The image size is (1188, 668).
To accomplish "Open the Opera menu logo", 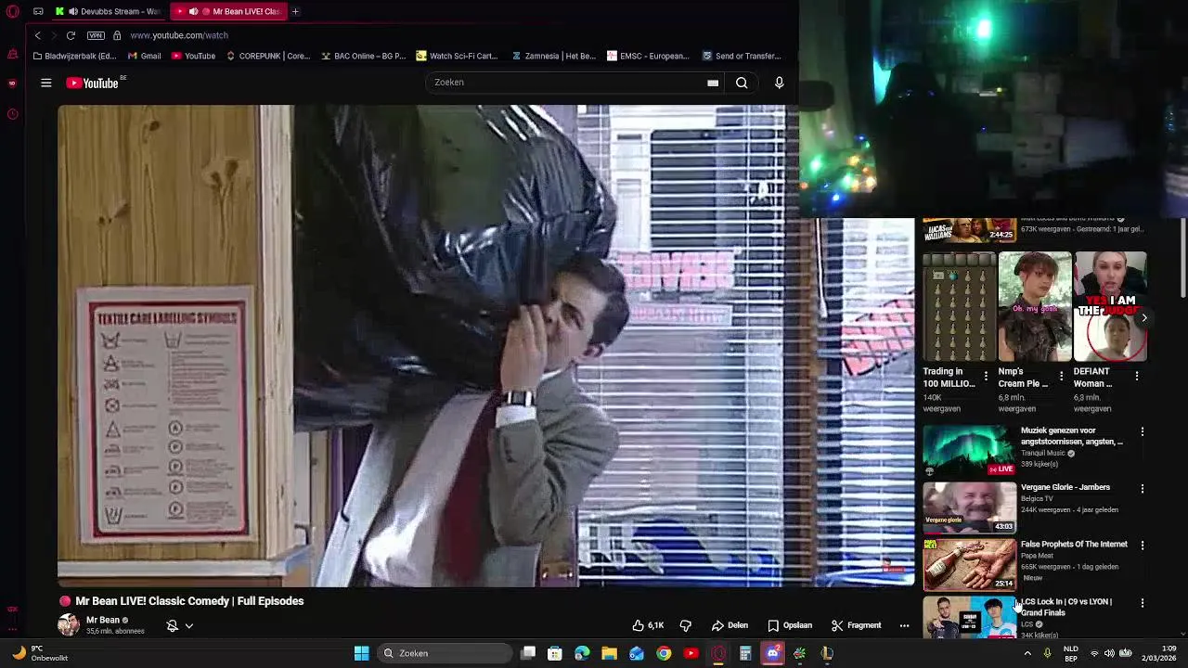I will pos(12,11).
